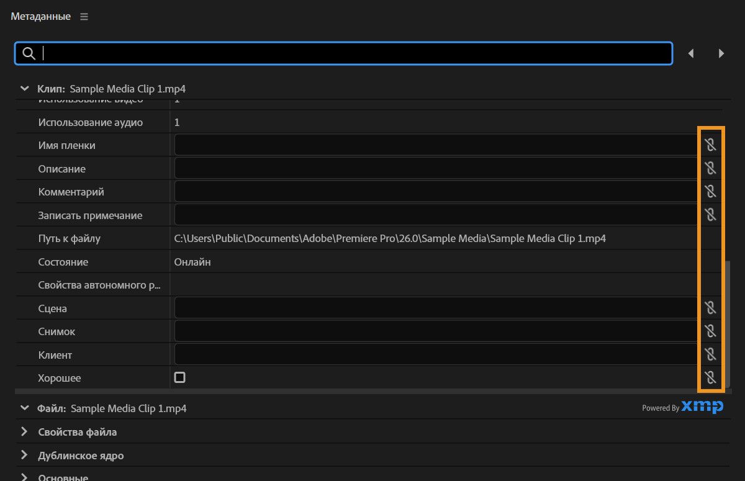Click the Powered By XMP logo
Screen dimensions: 745x481
coord(682,407)
